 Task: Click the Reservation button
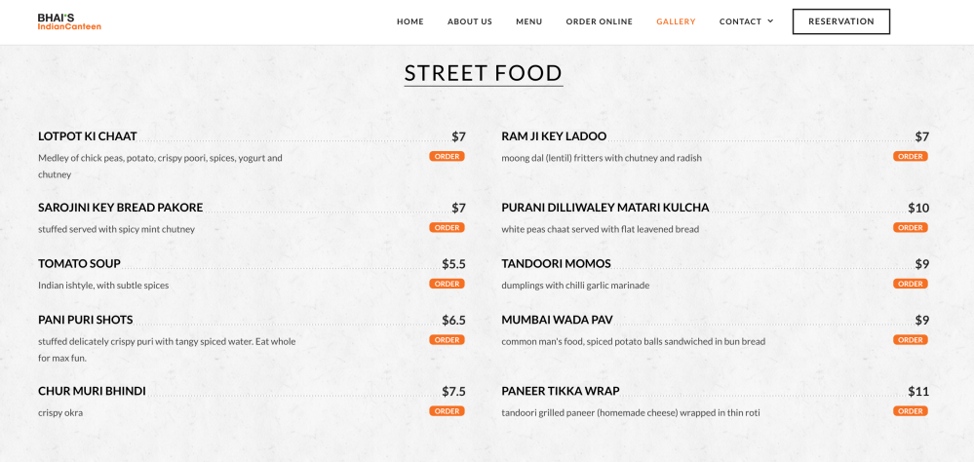[840, 21]
